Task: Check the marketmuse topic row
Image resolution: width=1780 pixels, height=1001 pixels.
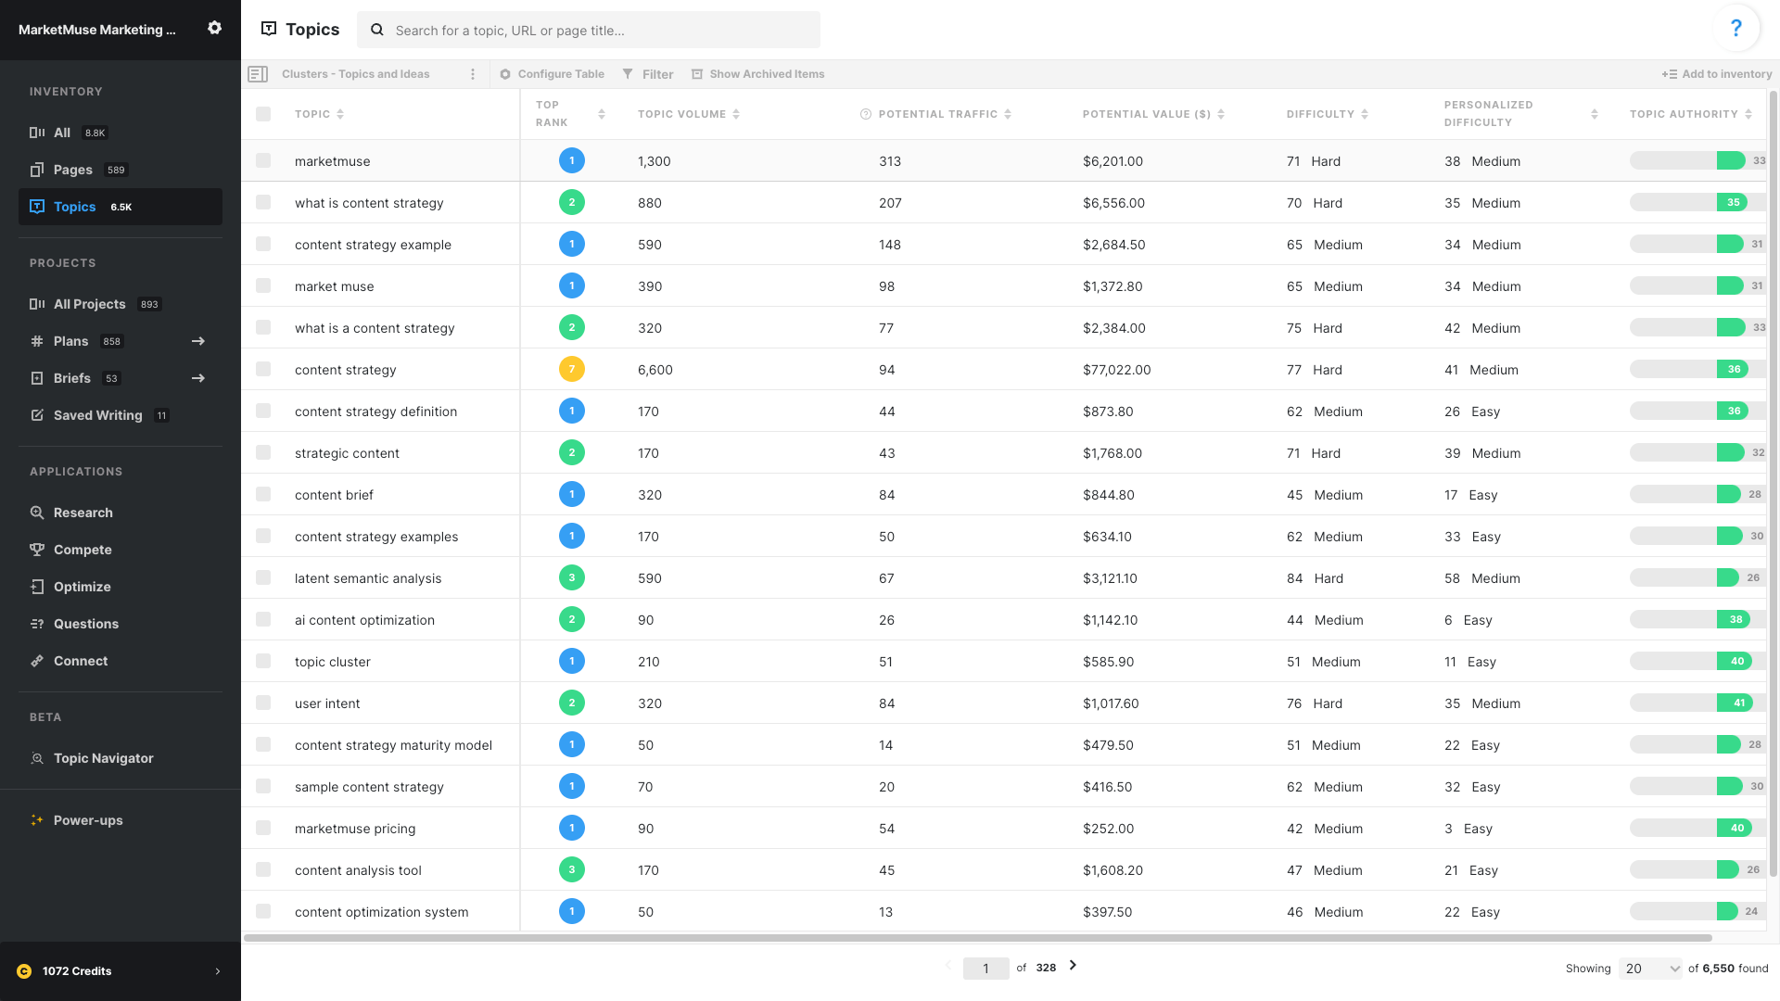Action: [262, 160]
